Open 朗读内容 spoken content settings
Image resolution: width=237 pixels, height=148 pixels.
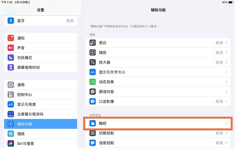(158, 92)
